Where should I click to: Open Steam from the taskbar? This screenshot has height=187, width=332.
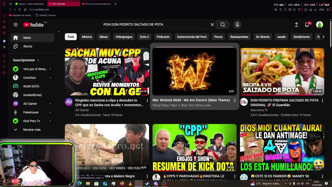coord(147,184)
